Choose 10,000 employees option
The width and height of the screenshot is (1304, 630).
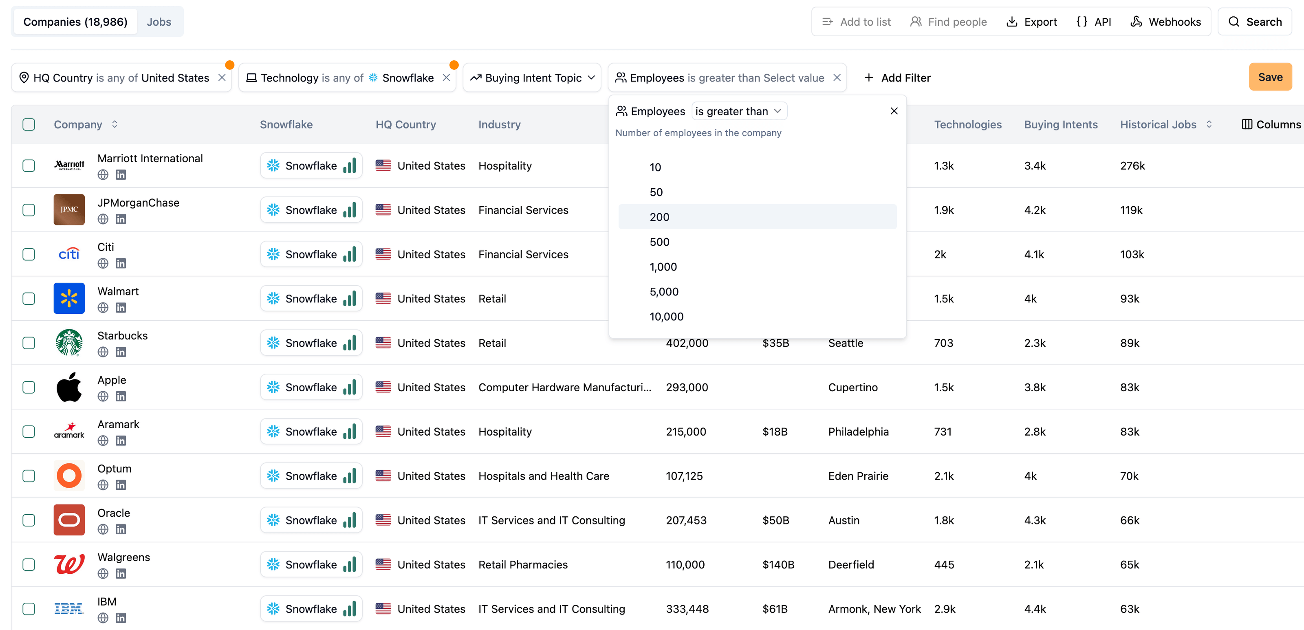tap(757, 316)
